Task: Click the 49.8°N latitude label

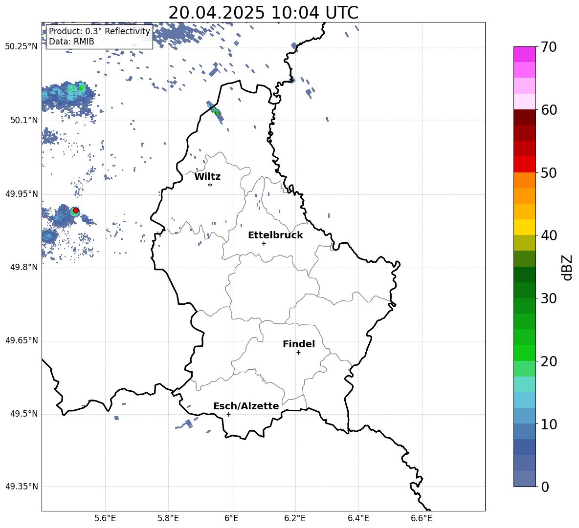Action: coord(24,267)
